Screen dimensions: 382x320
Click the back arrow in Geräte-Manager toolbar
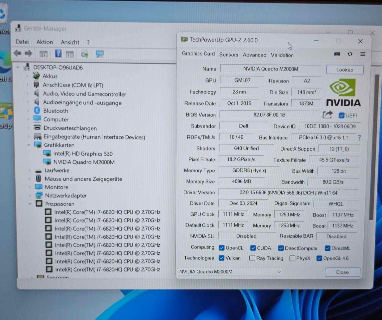(x=18, y=54)
